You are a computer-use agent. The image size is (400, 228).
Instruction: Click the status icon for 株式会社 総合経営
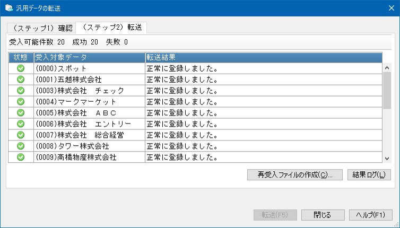click(x=21, y=135)
